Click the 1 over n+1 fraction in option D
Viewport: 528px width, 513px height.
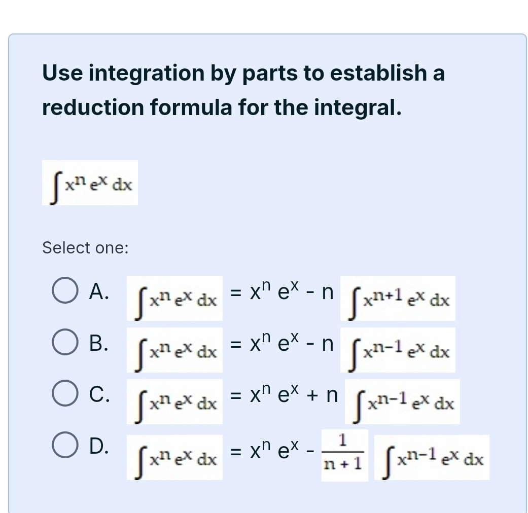pyautogui.click(x=344, y=455)
